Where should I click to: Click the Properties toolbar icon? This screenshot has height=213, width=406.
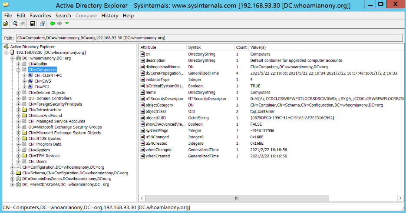coord(42,23)
